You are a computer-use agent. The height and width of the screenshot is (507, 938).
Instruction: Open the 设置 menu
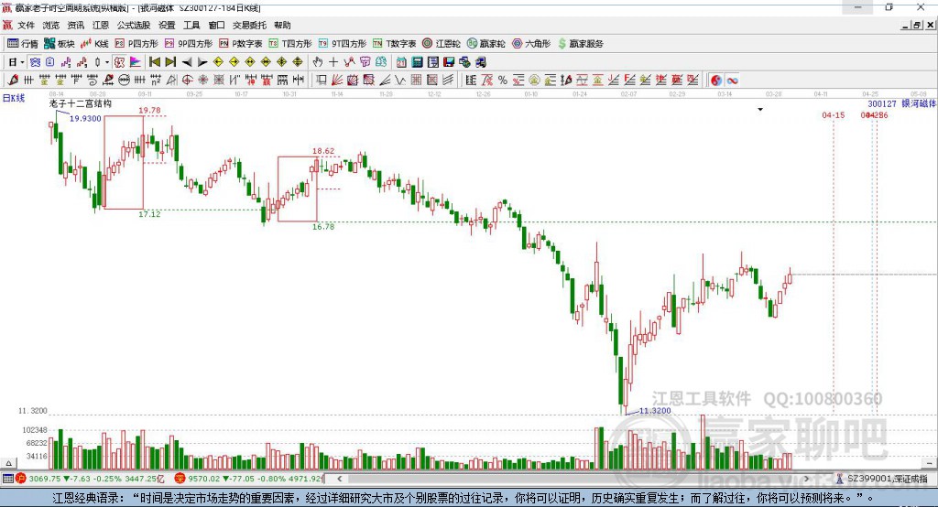[167, 25]
